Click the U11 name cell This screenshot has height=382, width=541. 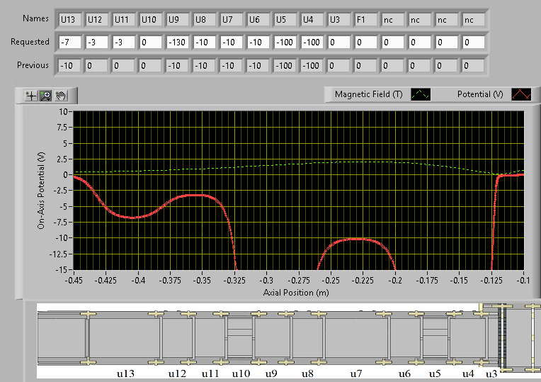point(124,19)
